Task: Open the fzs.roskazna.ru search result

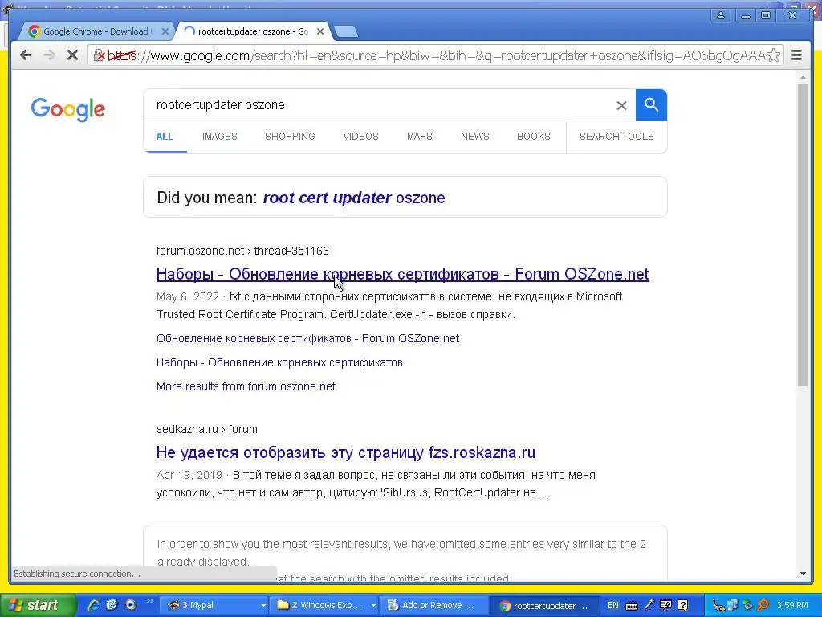Action: tap(345, 452)
